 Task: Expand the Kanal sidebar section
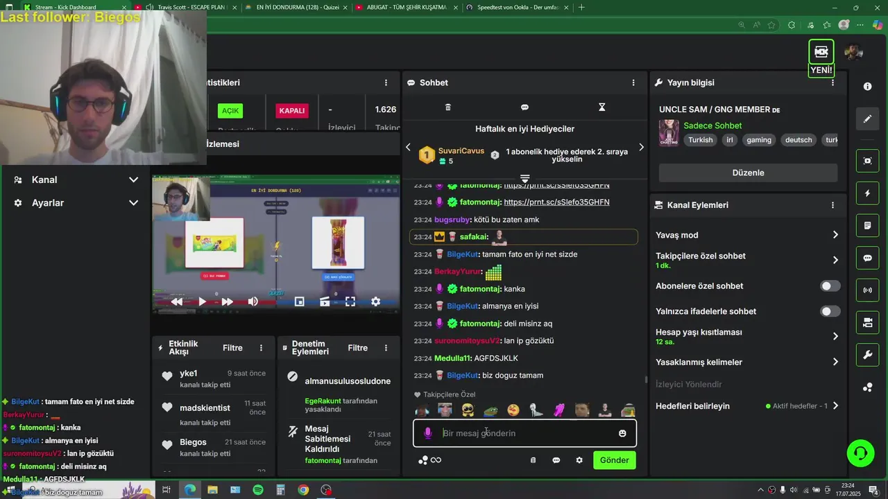[76, 180]
